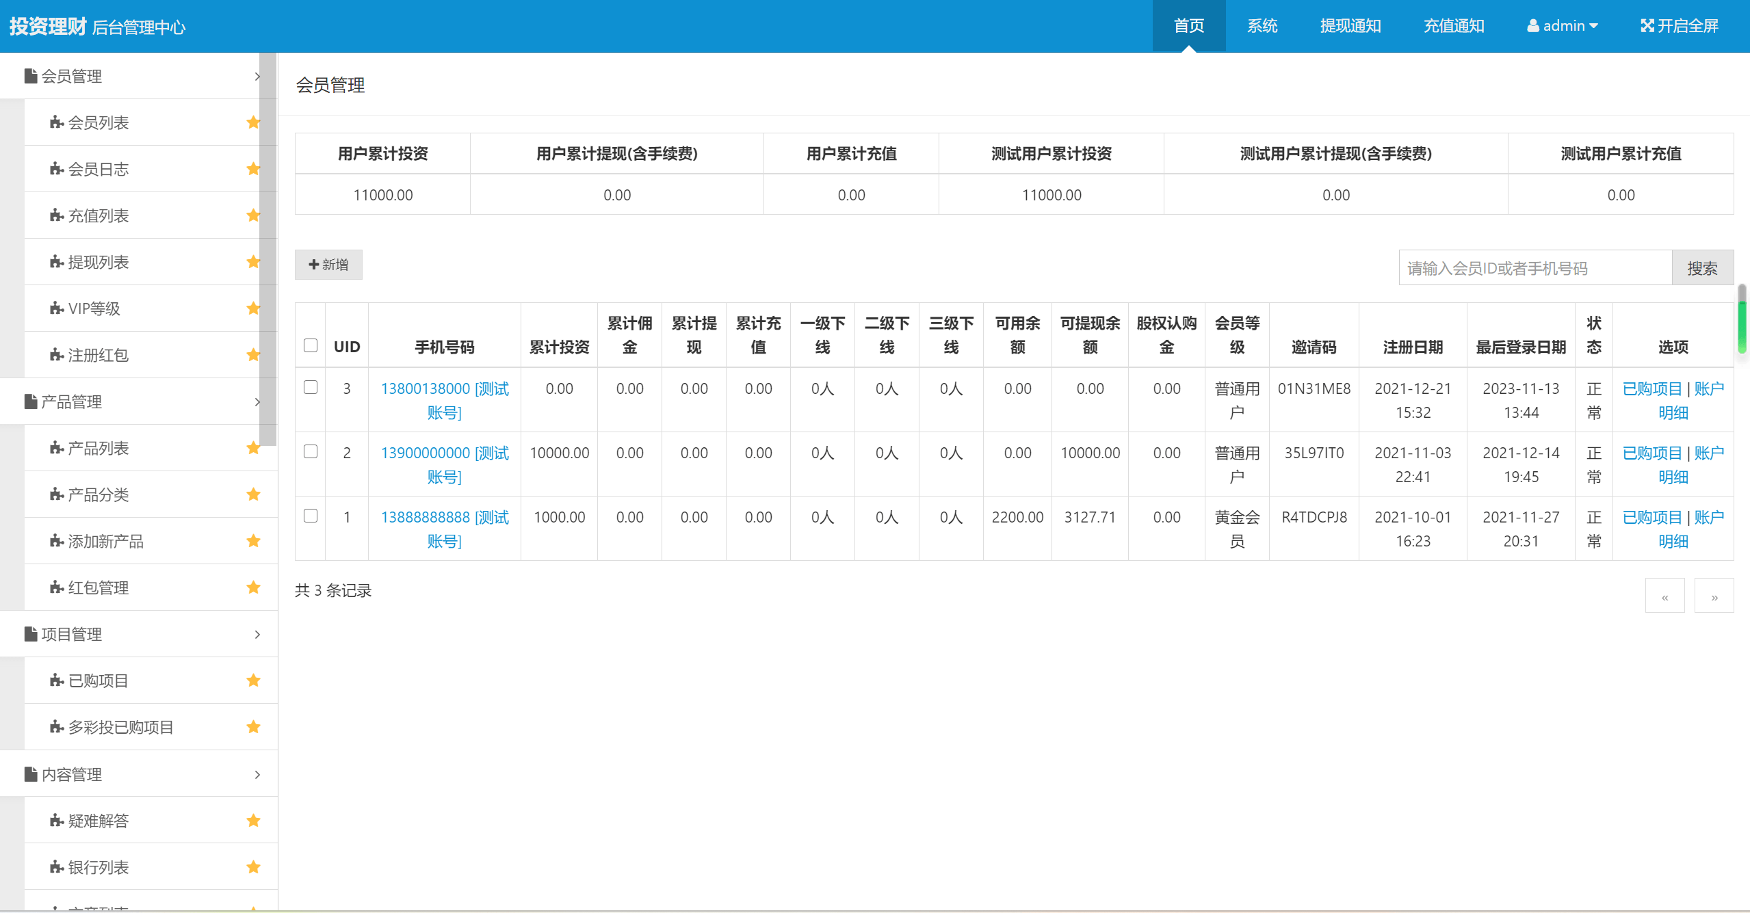
Task: Click the star beside 产品分类
Action: (253, 494)
